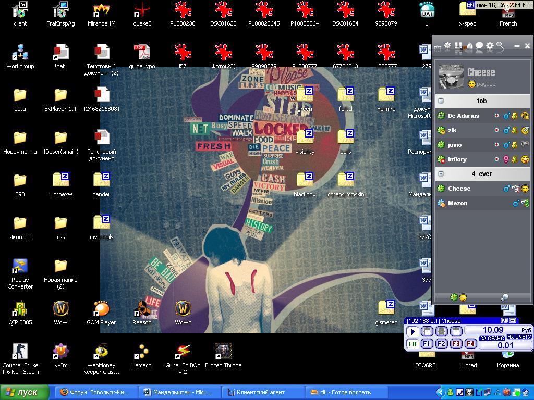Open the пуск Start menu
534x400 pixels.
[x=25, y=392]
